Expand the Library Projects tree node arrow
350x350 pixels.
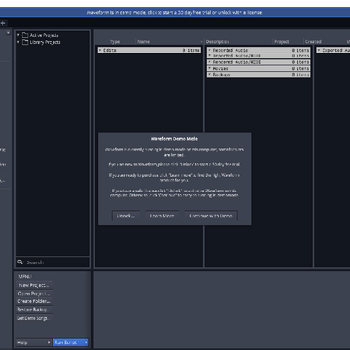tap(18, 42)
